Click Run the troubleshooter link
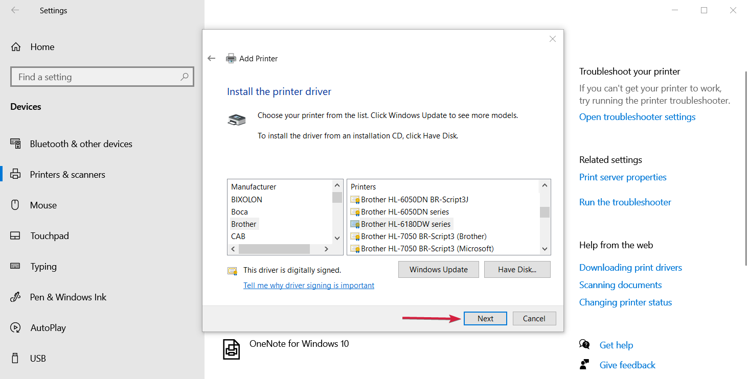 [625, 202]
